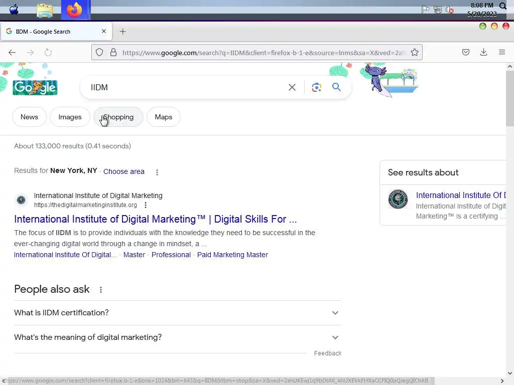Expand What is IIDM certification question
The image size is (514, 385).
[178, 313]
